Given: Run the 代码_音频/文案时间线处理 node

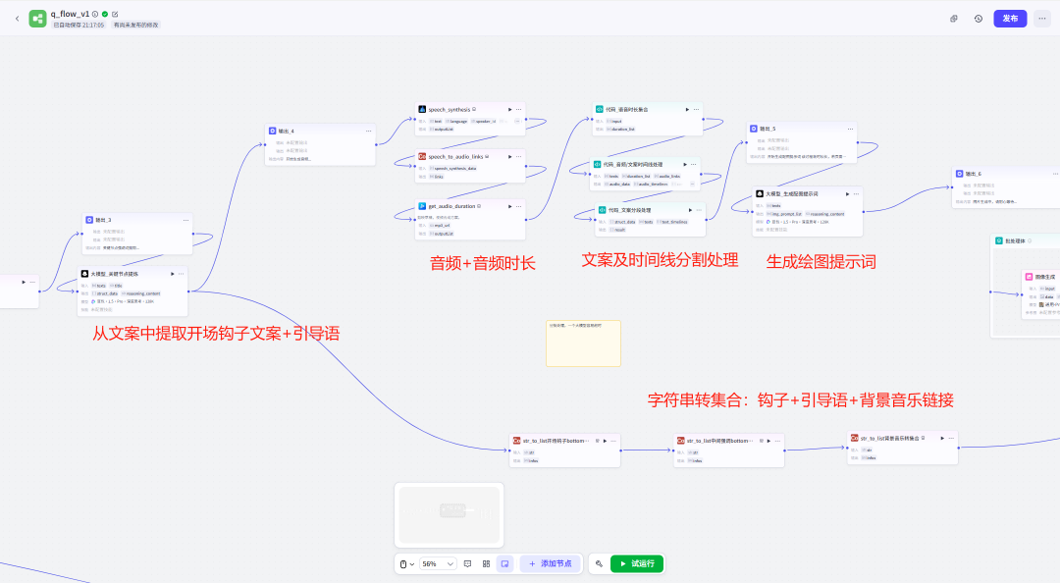Looking at the screenshot, I should 685,164.
